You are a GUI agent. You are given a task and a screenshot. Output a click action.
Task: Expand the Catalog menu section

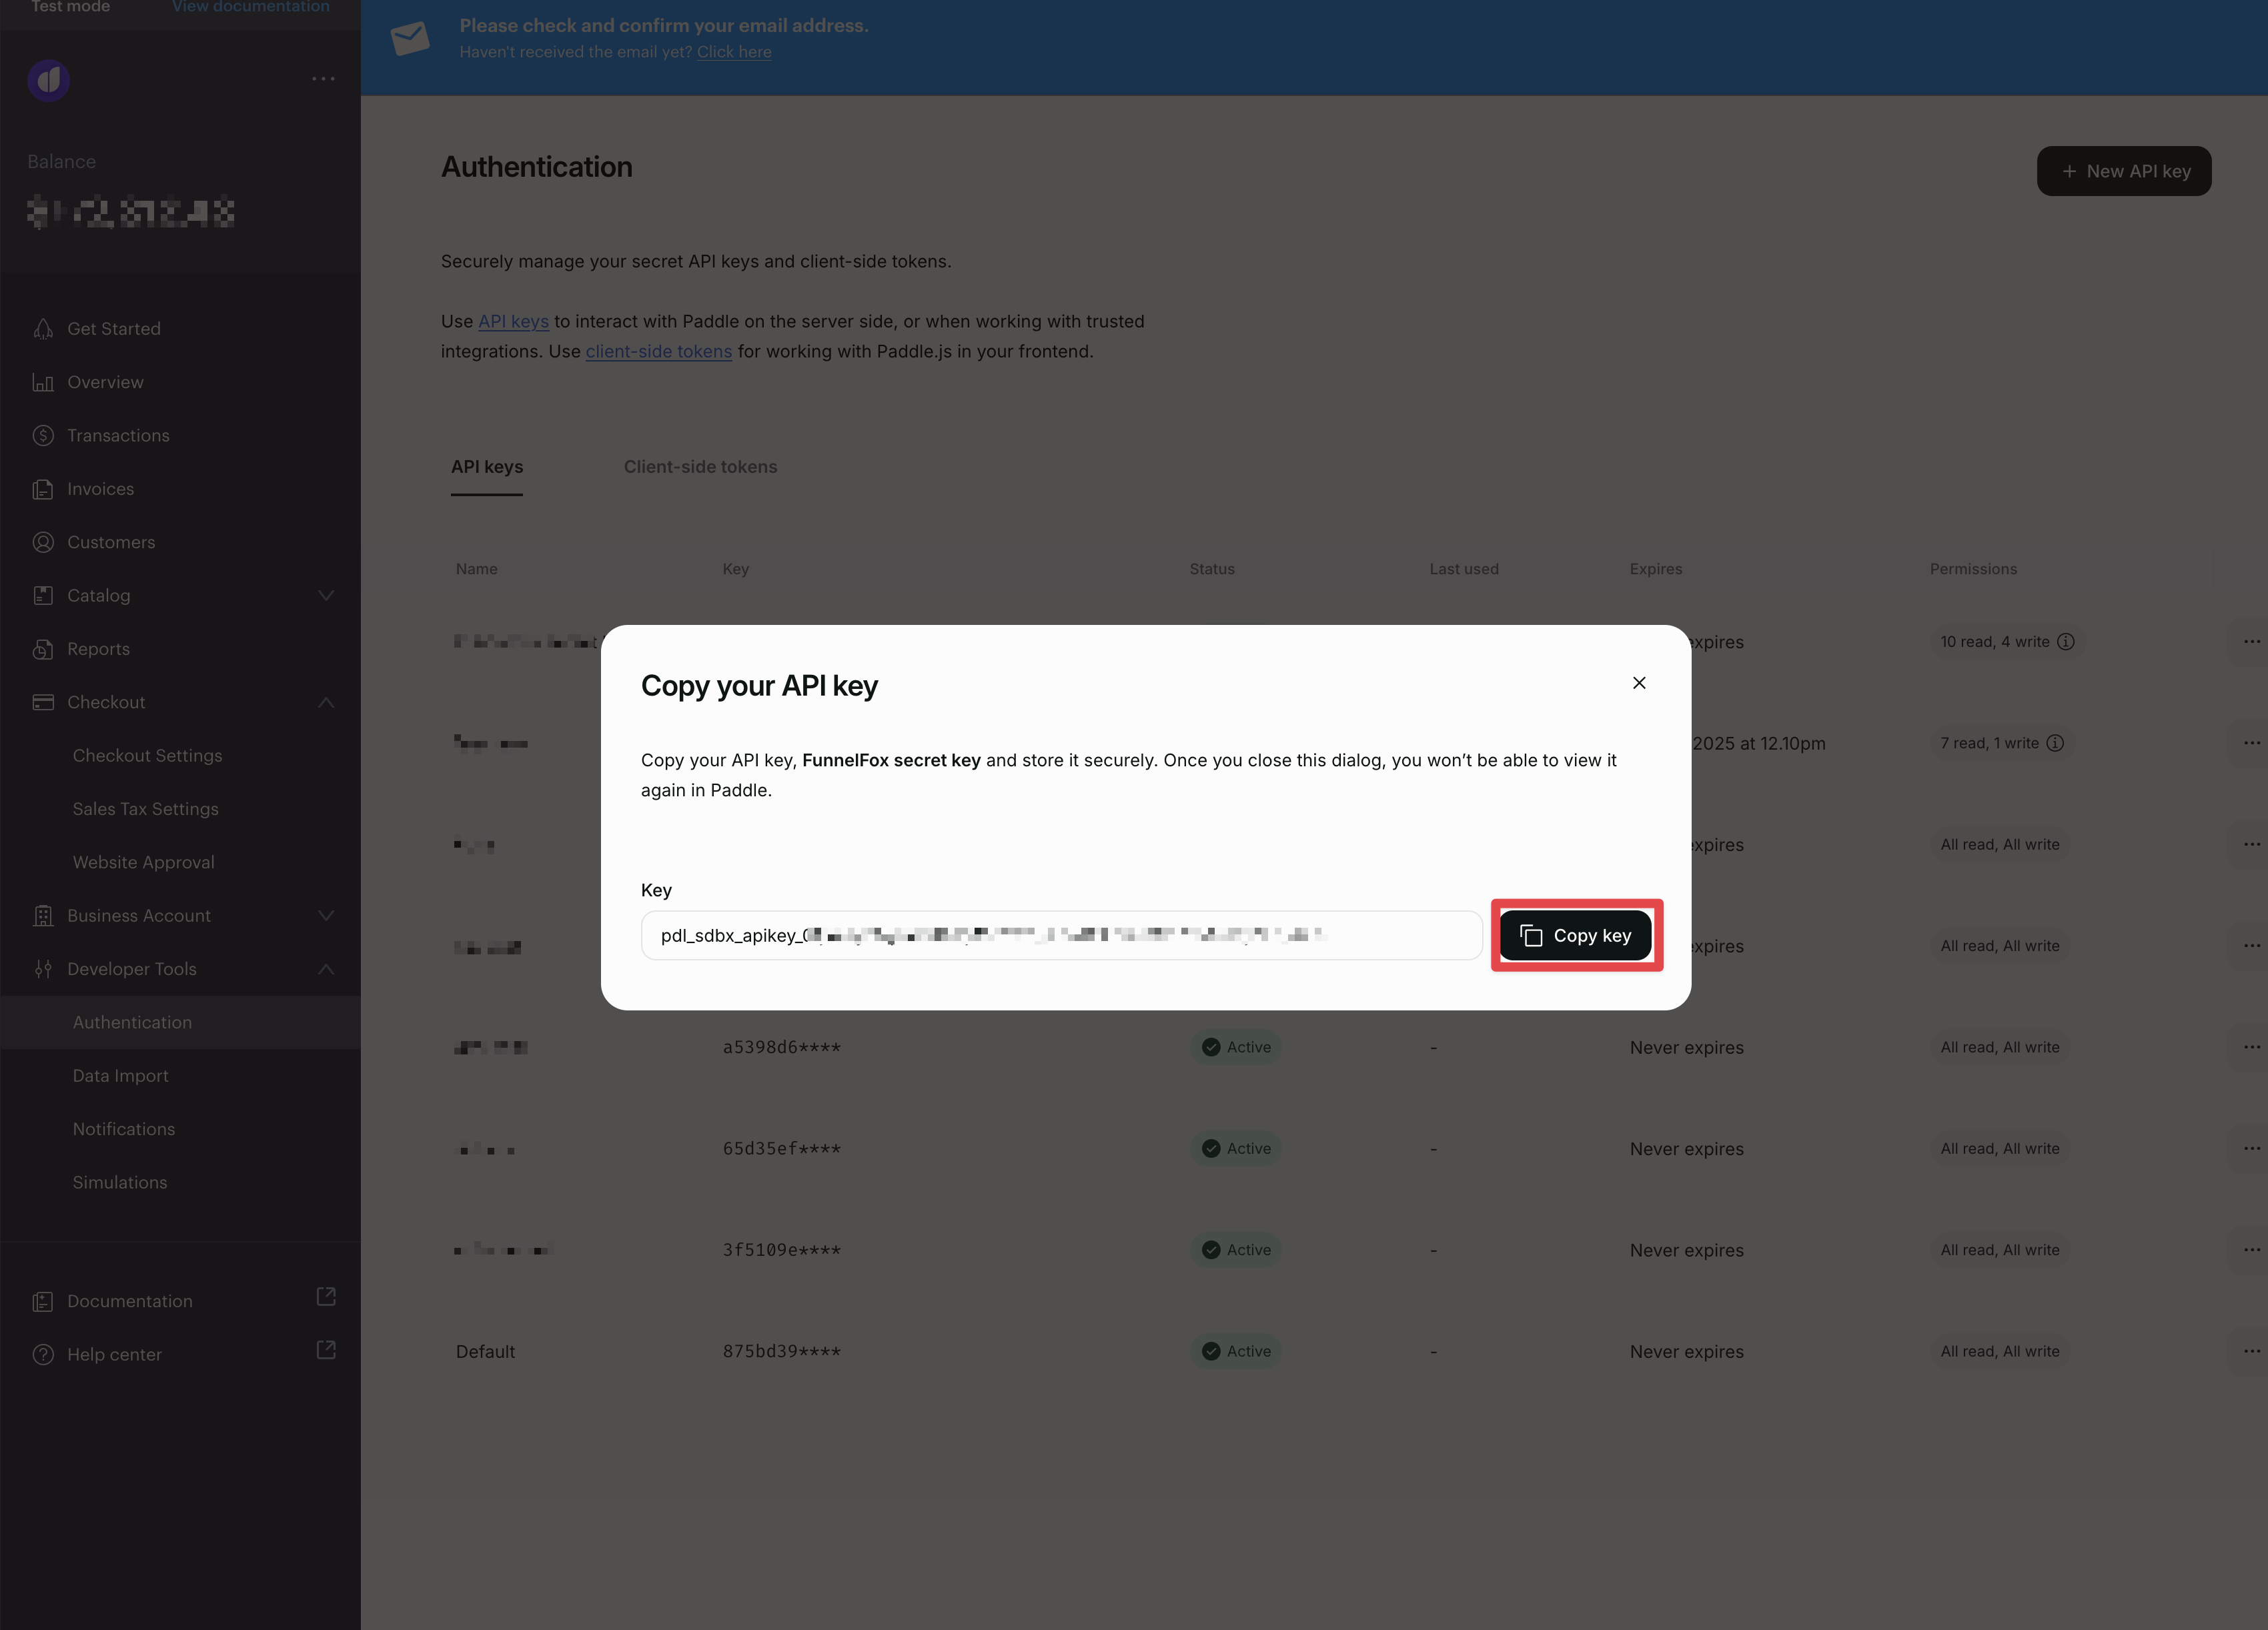pos(326,595)
